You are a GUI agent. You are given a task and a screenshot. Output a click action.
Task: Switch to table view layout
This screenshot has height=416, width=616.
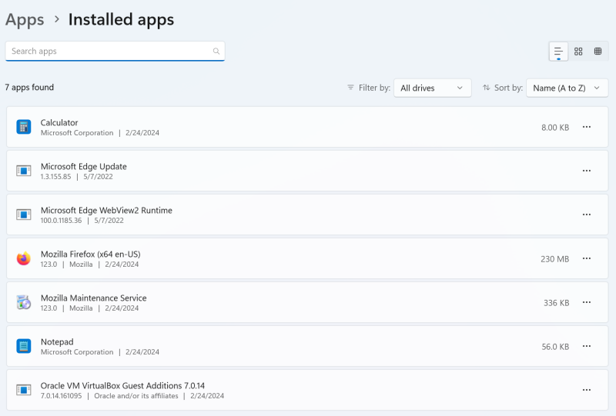[x=598, y=52]
